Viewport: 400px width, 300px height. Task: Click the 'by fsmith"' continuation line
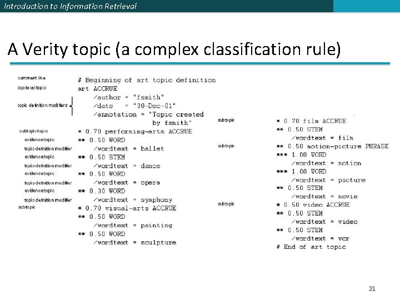tap(172, 123)
